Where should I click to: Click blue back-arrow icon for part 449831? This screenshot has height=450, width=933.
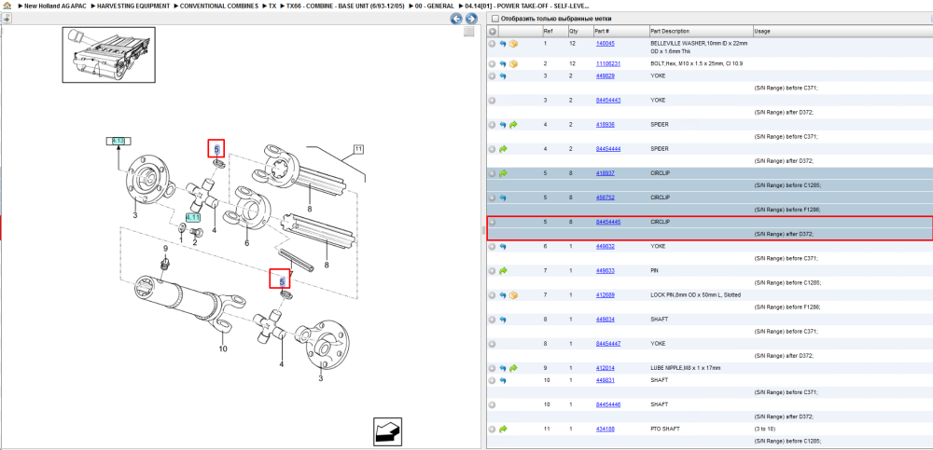pyautogui.click(x=503, y=380)
